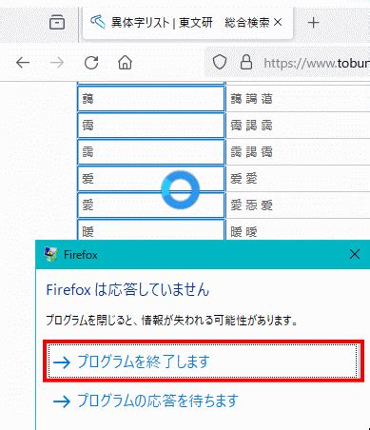Go to Firefox home page
Viewport: 370px width, 430px height.
pos(125,63)
